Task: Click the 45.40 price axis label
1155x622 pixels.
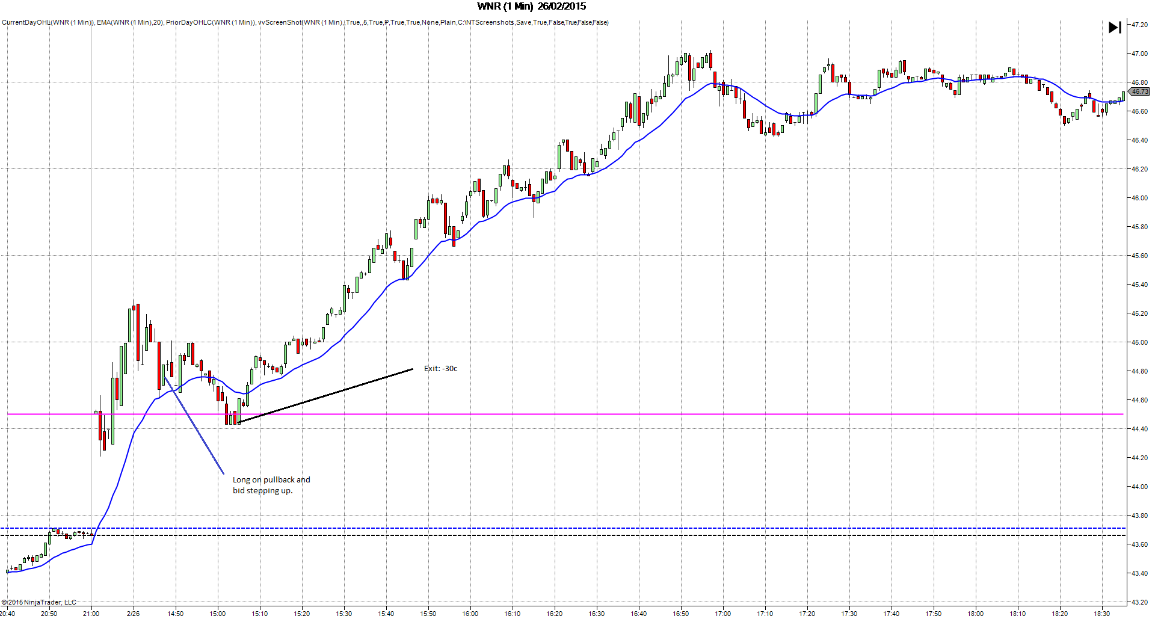Action: coord(1139,285)
